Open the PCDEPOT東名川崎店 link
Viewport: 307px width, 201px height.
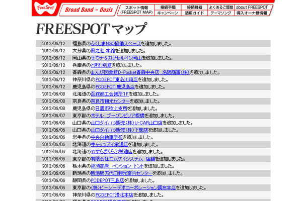coord(116,80)
